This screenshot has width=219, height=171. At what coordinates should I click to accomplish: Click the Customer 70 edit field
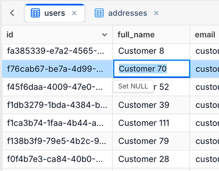[152, 69]
